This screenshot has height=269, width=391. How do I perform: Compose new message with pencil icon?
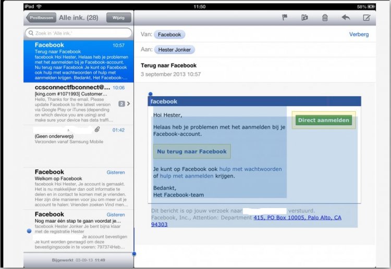click(x=366, y=17)
